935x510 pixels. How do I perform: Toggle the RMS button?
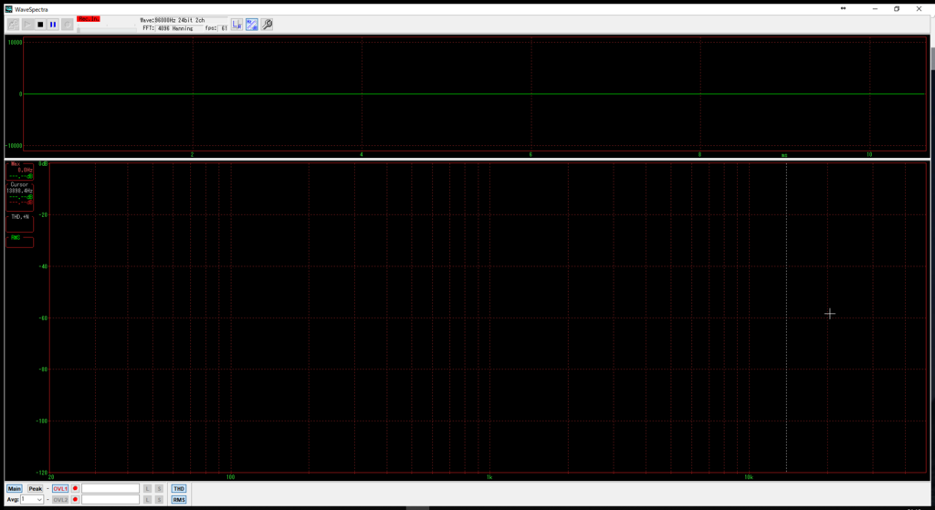pos(179,499)
